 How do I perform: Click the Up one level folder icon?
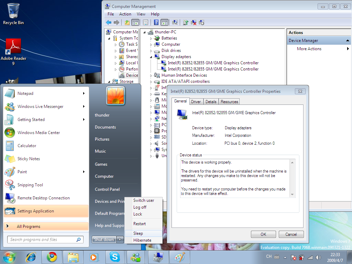[x=127, y=22]
